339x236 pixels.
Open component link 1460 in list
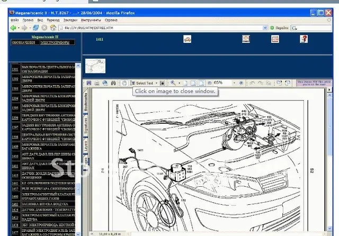[15, 196]
